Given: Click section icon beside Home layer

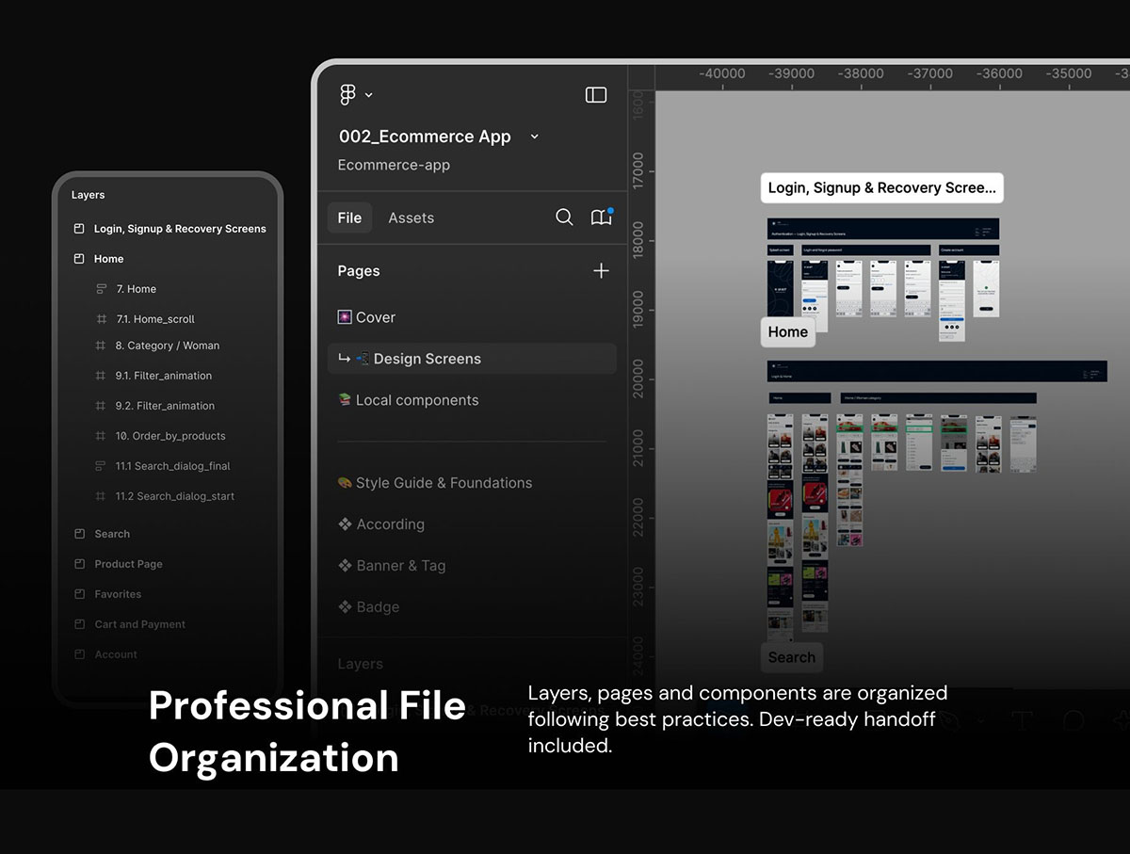Looking at the screenshot, I should point(79,259).
